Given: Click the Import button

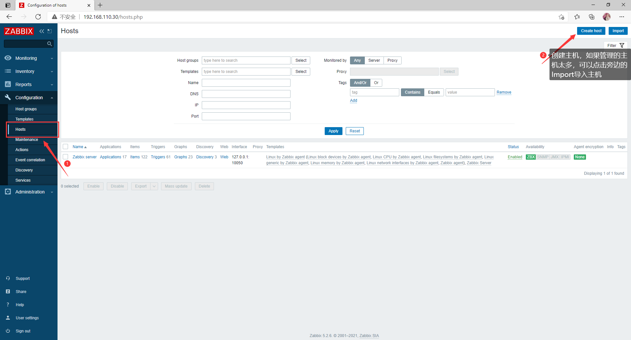Looking at the screenshot, I should 618,31.
